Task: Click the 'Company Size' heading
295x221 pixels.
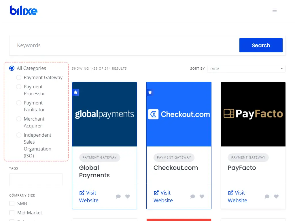Action: tap(22, 195)
